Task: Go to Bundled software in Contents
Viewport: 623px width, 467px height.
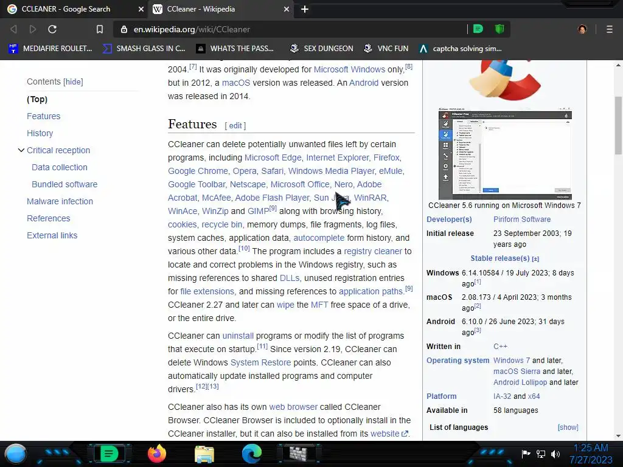Action: coord(64,185)
